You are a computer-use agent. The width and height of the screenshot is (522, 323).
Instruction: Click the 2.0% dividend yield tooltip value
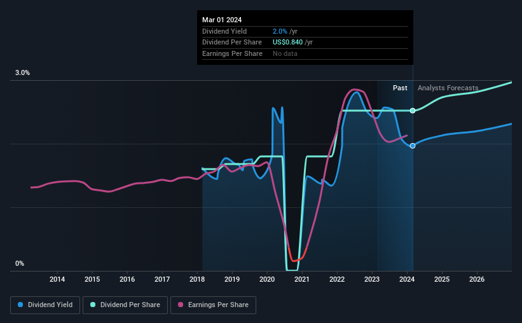(280, 31)
